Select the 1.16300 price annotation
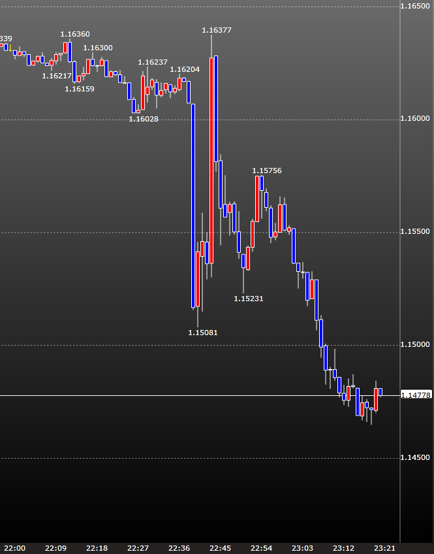 [98, 48]
